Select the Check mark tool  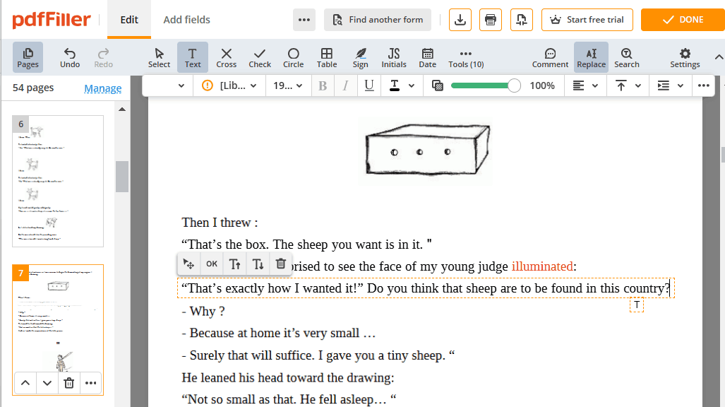tap(259, 57)
